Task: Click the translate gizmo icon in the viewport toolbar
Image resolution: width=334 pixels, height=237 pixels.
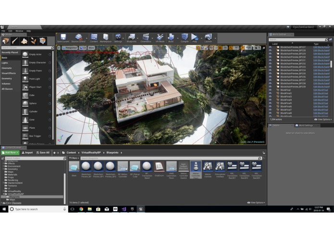Action: [198, 48]
